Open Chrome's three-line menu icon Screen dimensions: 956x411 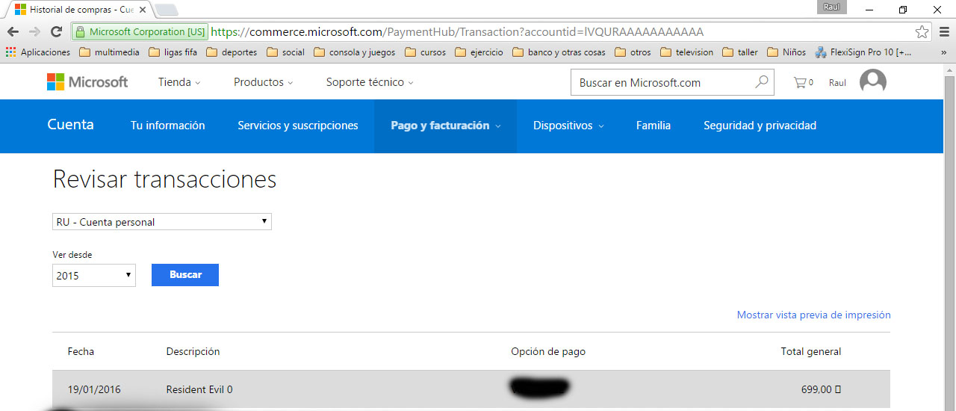tap(943, 32)
